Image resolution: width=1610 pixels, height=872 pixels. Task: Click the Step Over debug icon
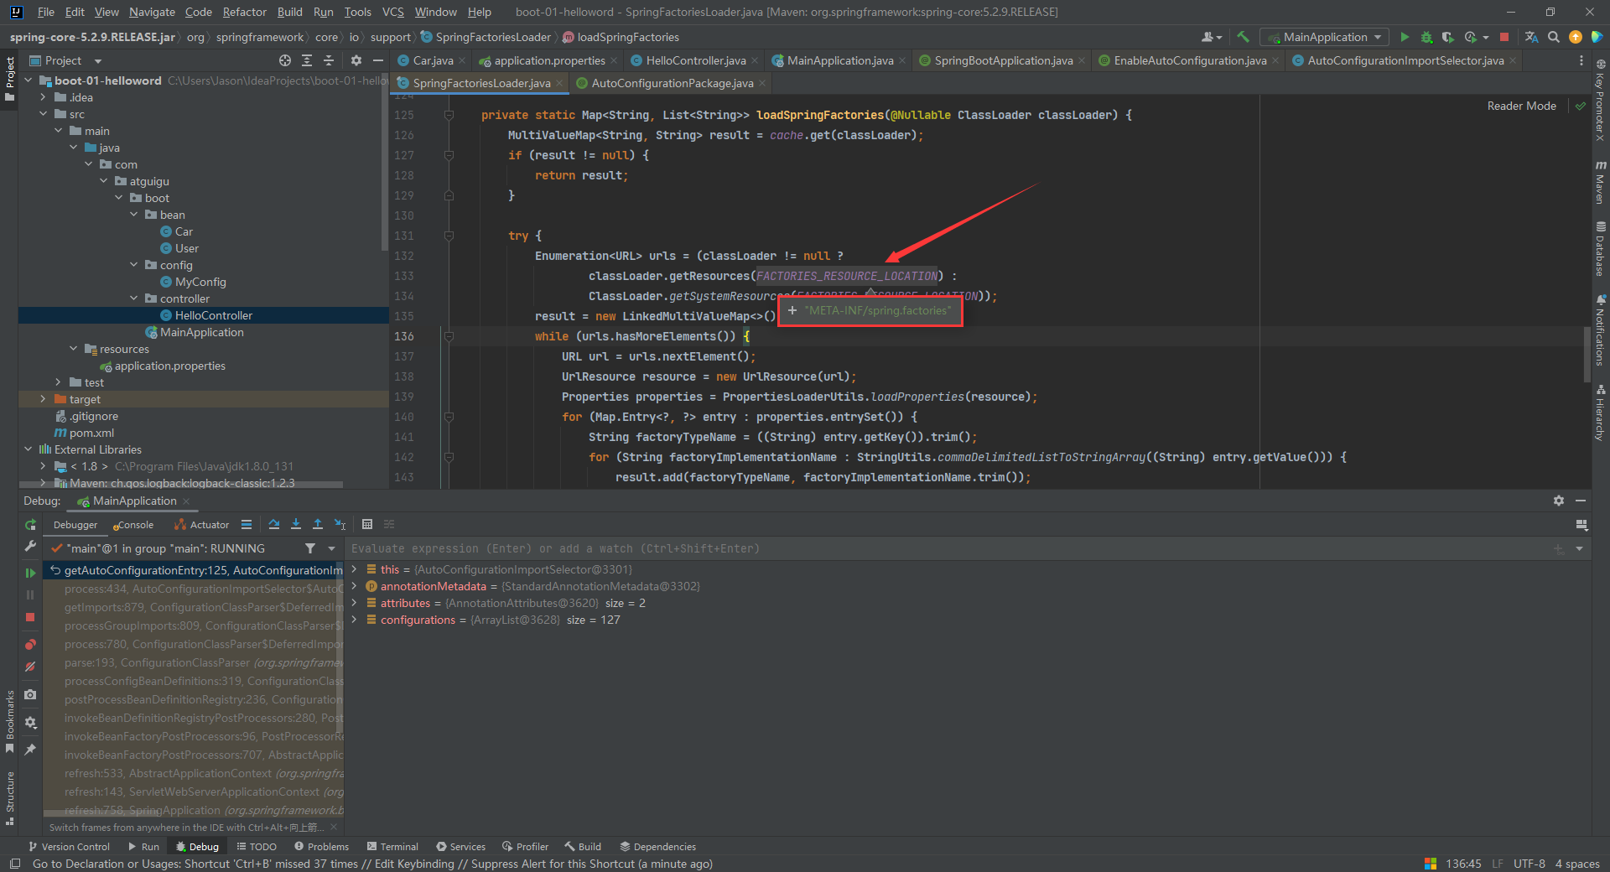[x=274, y=524]
